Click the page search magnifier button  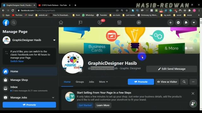184,82
